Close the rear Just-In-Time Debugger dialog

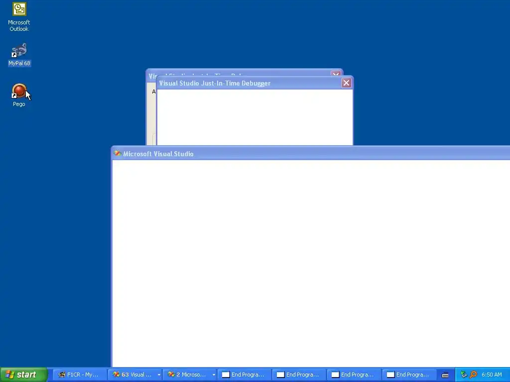pyautogui.click(x=336, y=74)
